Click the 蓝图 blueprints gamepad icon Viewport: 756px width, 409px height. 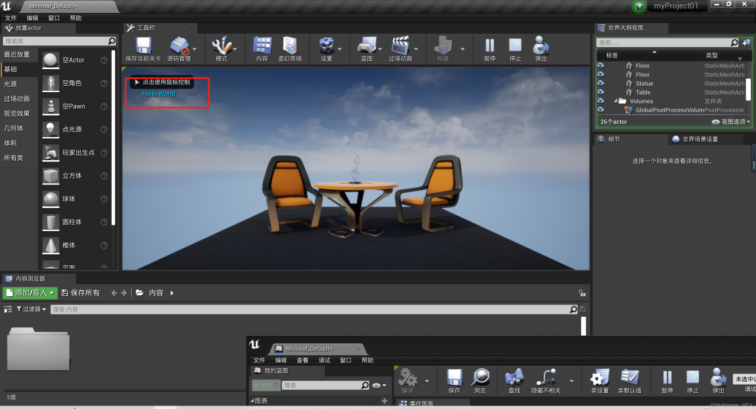(367, 46)
